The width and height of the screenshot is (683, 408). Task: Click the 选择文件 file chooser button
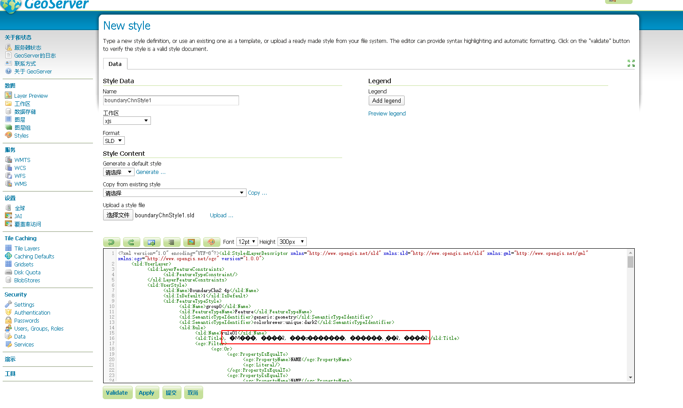[118, 215]
